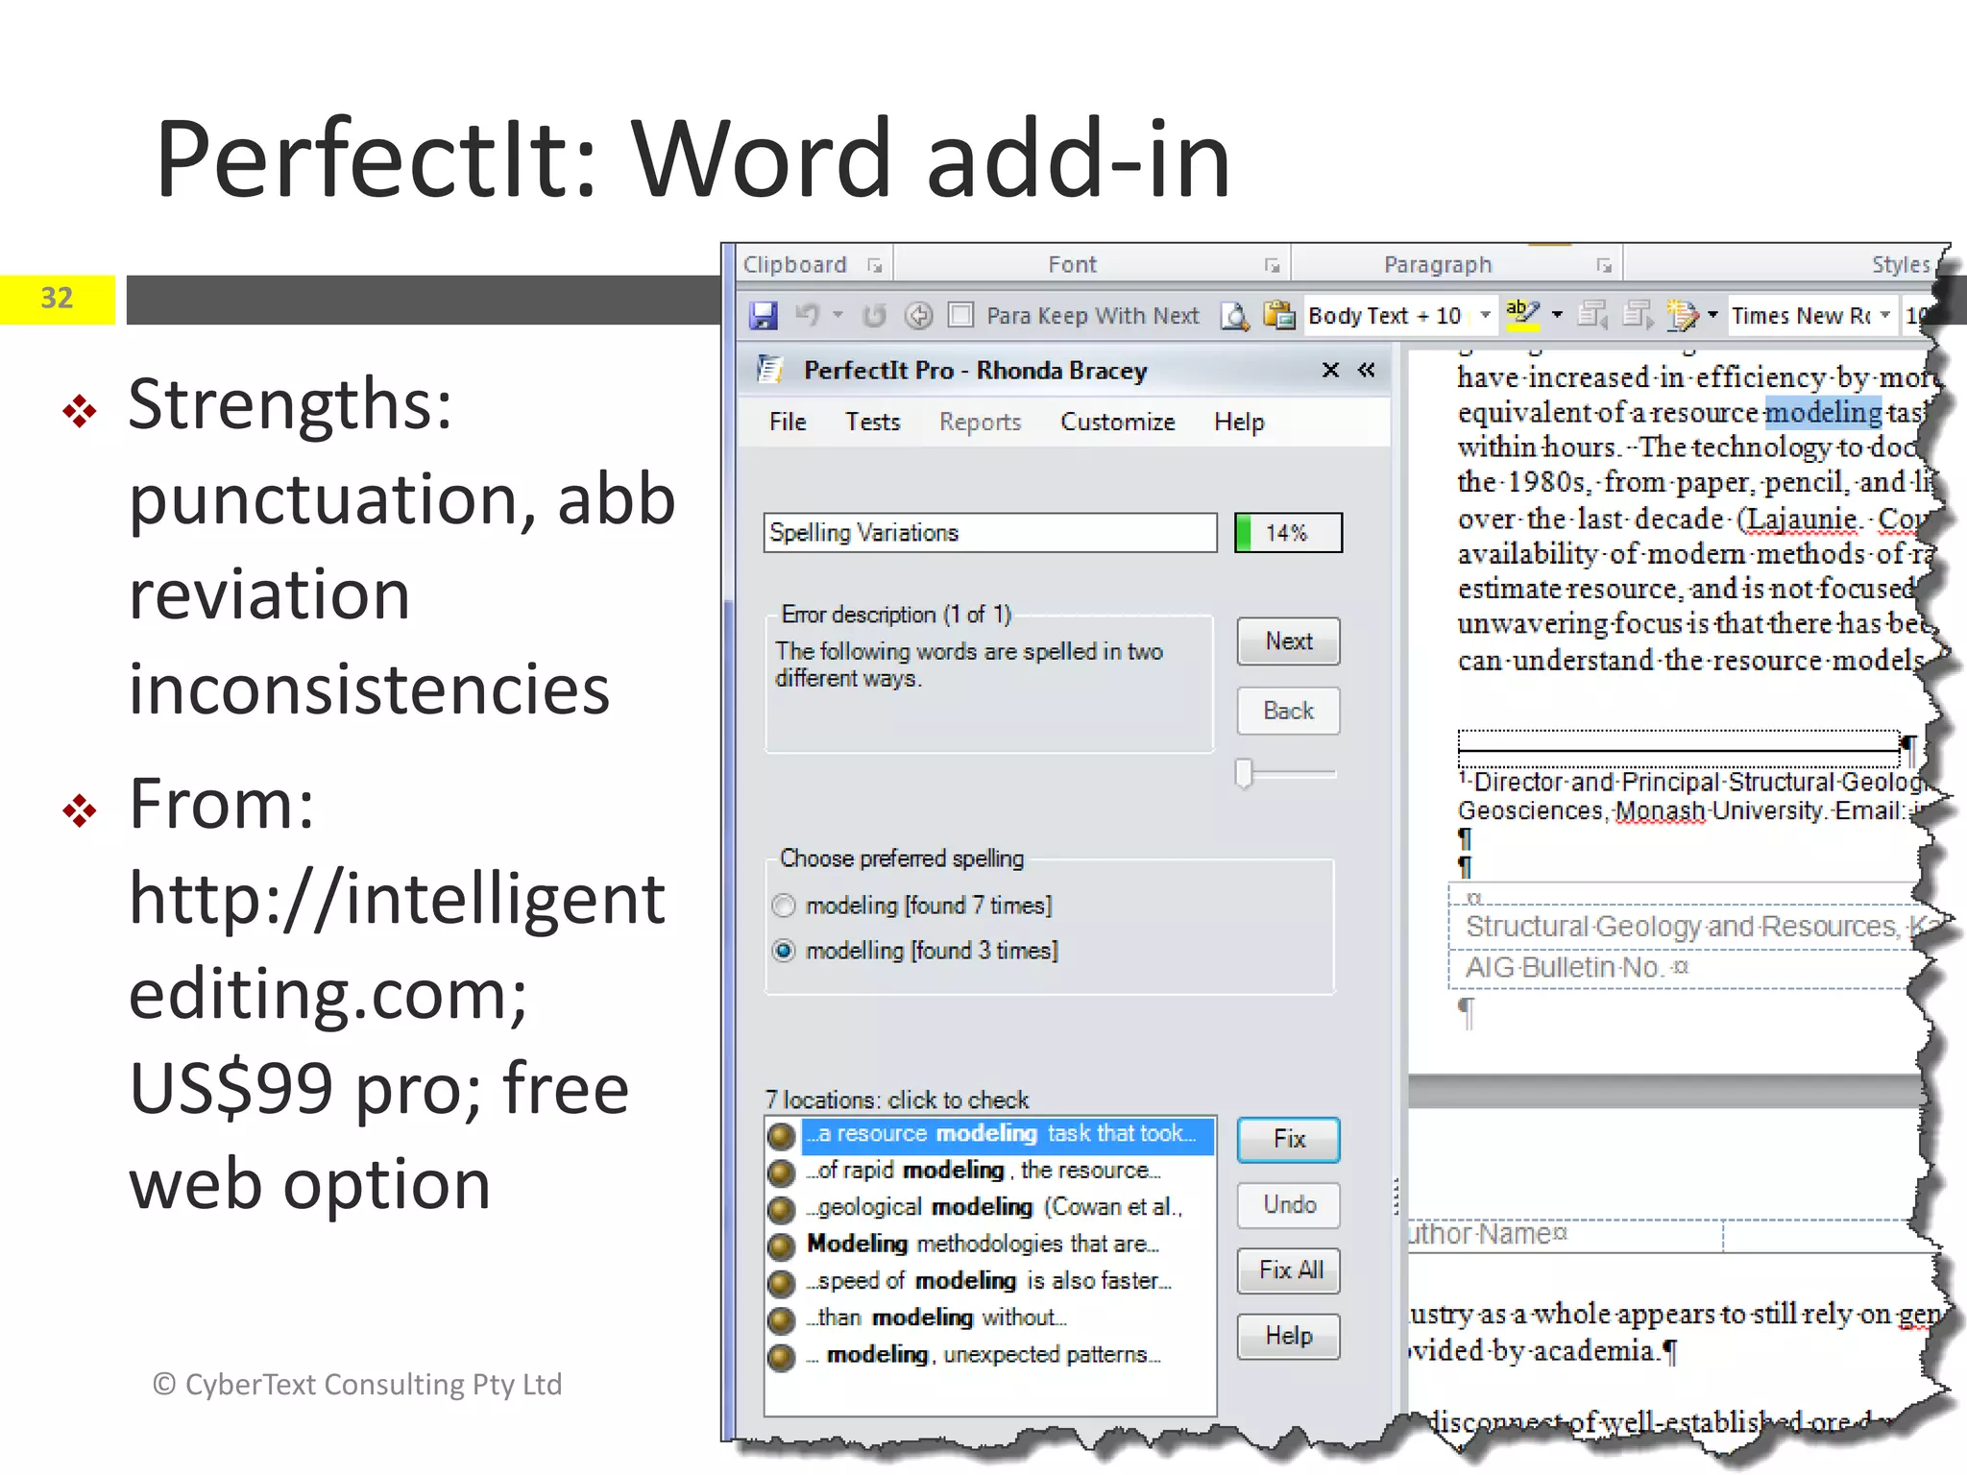
Task: Select location 'Modeling methodologies that are'
Action: tap(983, 1244)
